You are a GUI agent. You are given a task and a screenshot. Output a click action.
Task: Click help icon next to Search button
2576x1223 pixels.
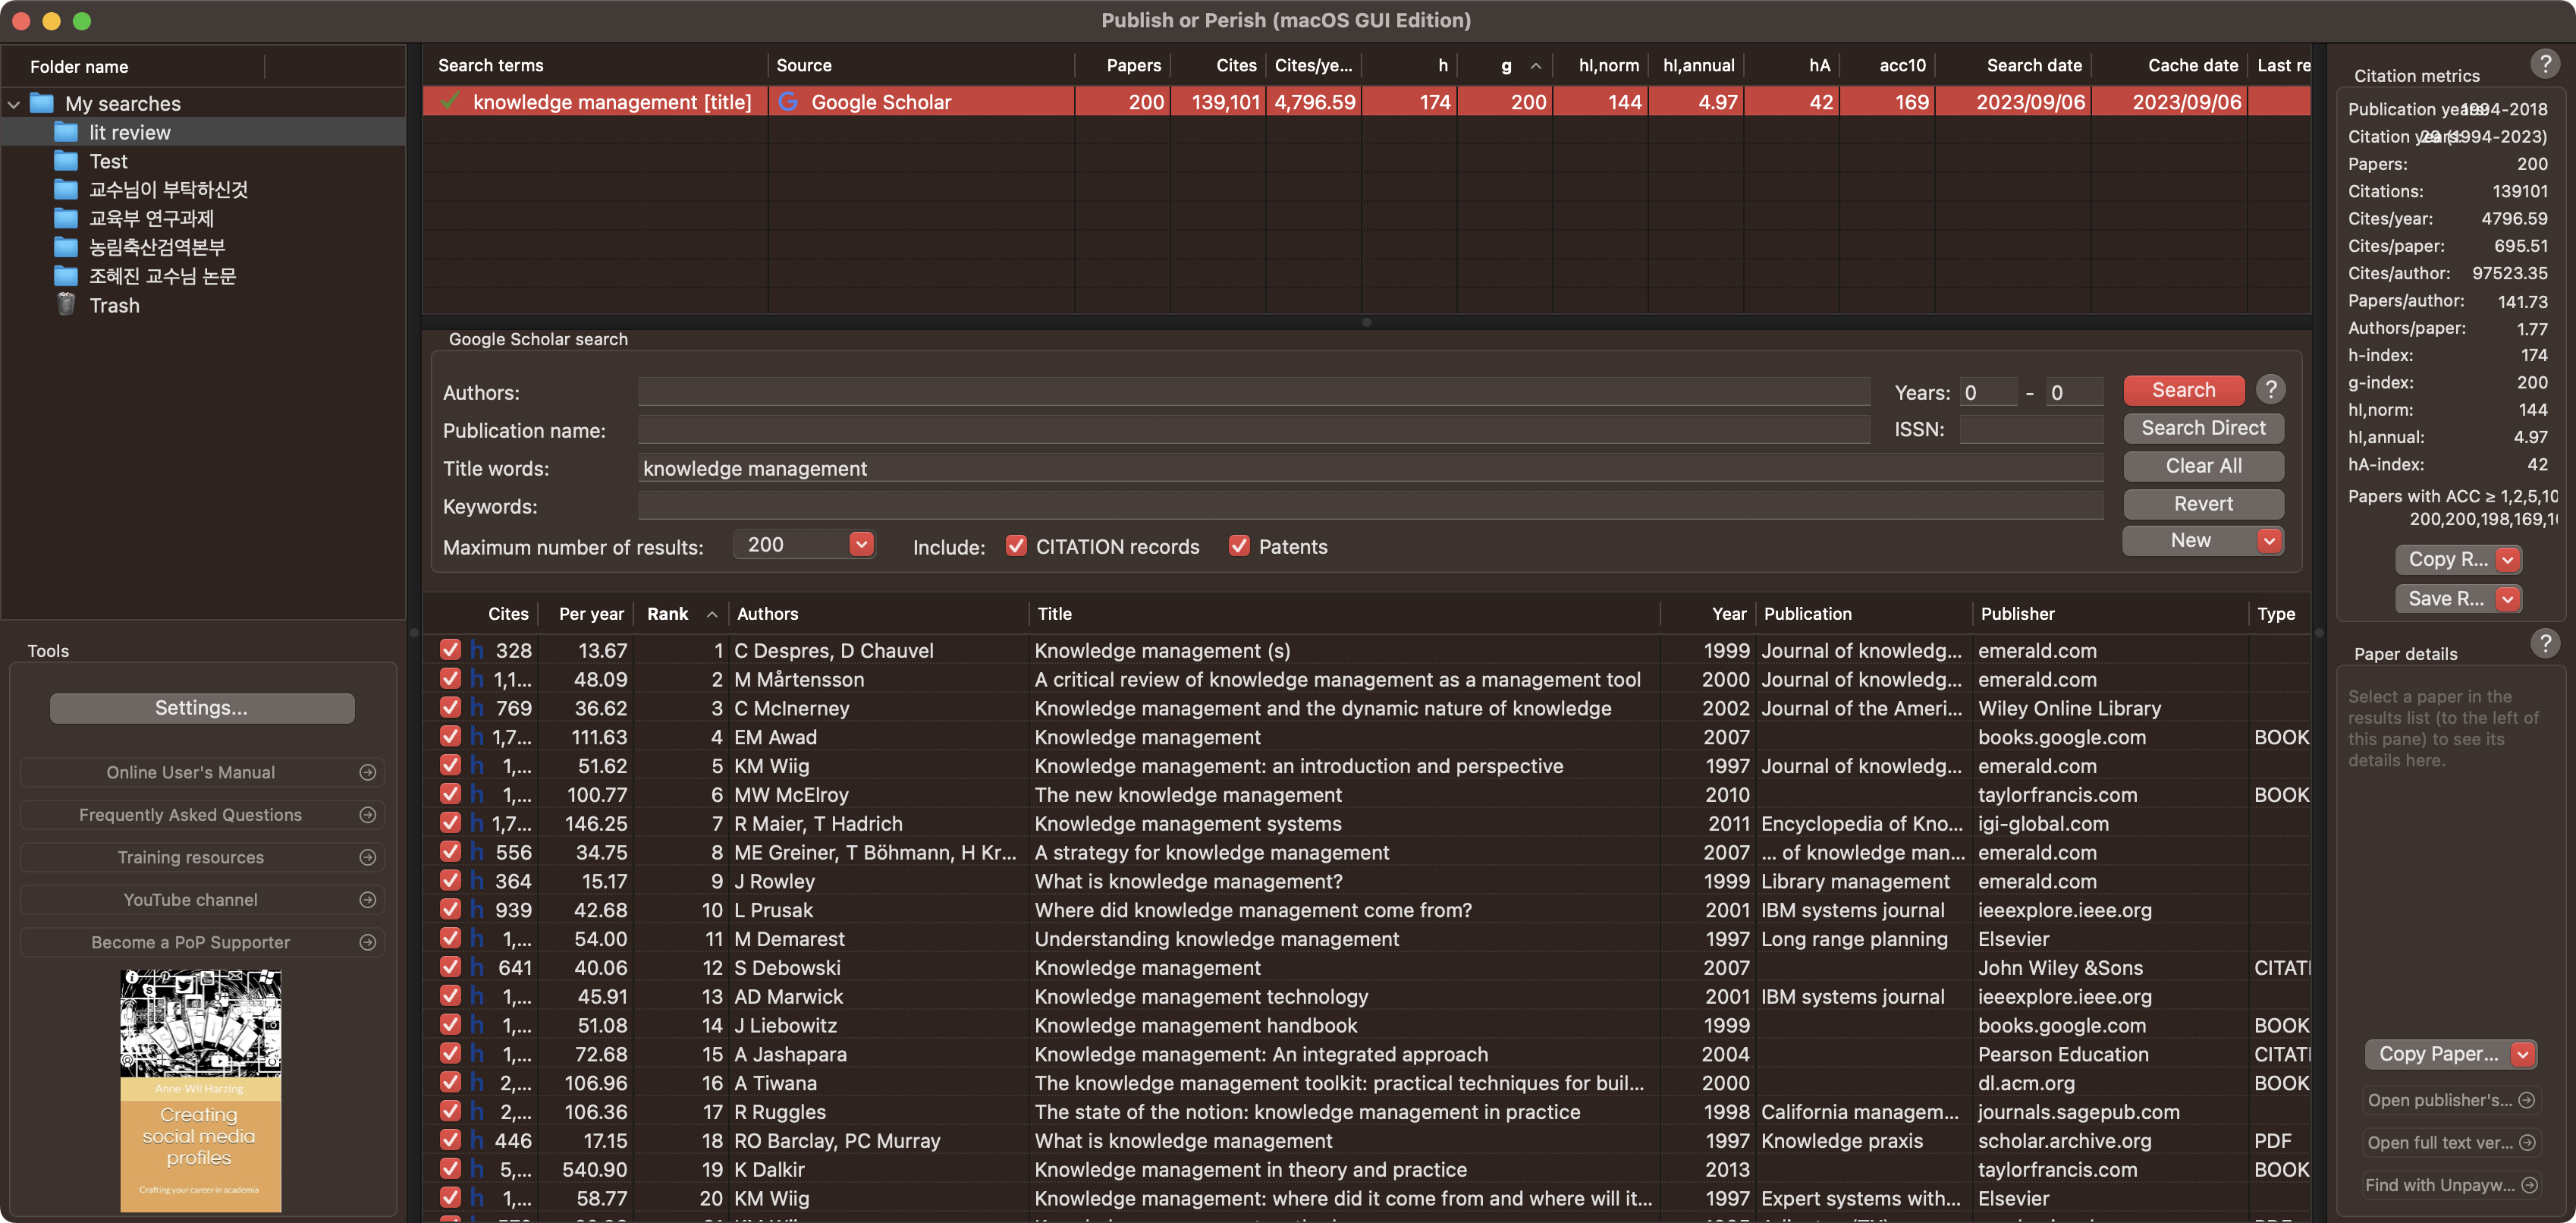(x=2271, y=389)
